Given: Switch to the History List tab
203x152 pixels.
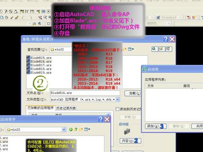Looking at the screenshot, I should (x=66, y=108).
